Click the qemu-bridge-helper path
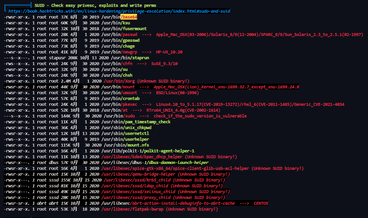This screenshot has height=218, width=368. coord(138,174)
